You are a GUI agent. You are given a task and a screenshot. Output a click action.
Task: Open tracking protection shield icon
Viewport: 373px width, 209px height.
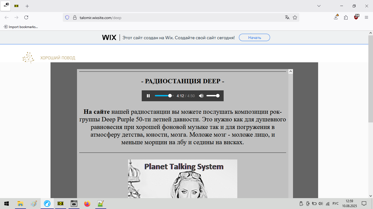click(67, 17)
